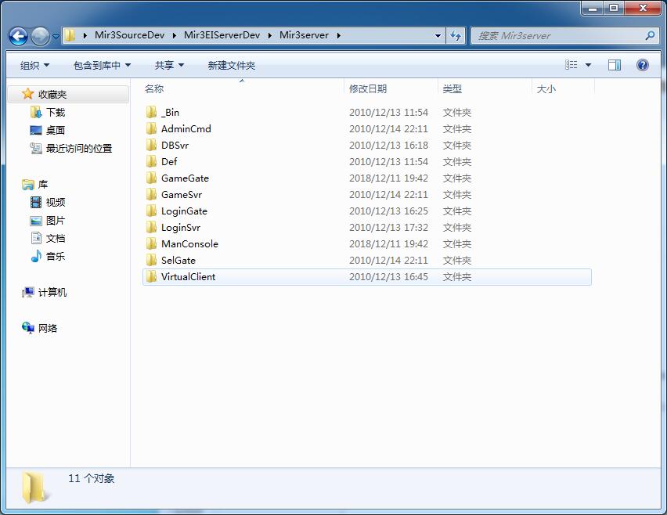Open view options dropdown arrow
Screen dimensions: 667x515
(x=589, y=65)
